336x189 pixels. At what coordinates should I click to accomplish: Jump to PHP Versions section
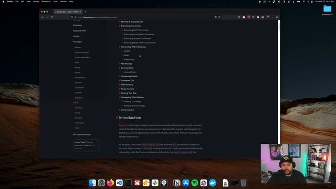click(x=127, y=85)
